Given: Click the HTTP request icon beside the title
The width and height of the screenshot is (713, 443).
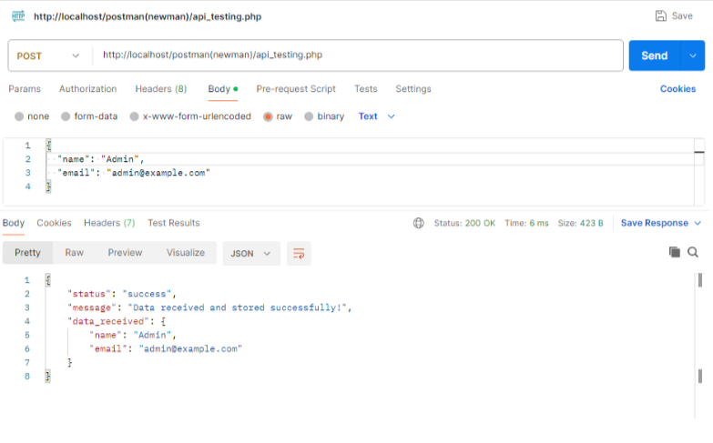Looking at the screenshot, I should (18, 16).
